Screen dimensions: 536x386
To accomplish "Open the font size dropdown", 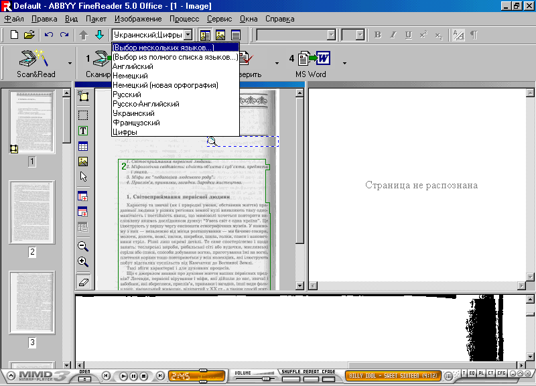I will (x=360, y=35).
